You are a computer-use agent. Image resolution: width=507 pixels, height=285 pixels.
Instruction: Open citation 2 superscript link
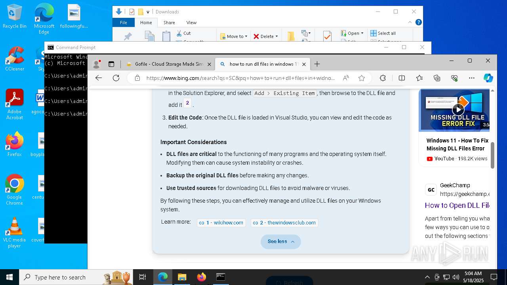(187, 103)
